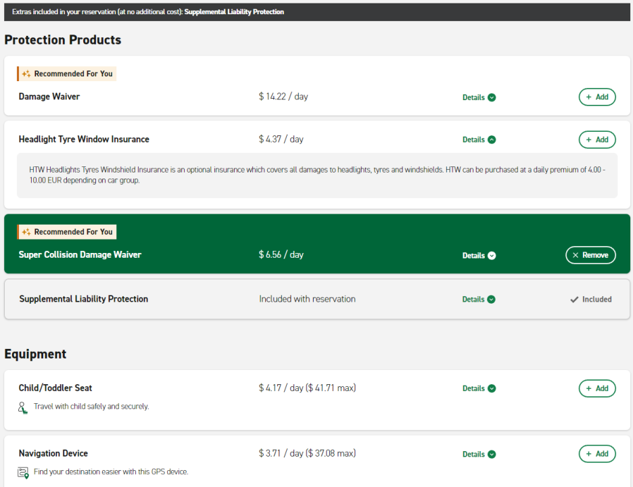Click the $ 4.37 / day price

pyautogui.click(x=281, y=139)
